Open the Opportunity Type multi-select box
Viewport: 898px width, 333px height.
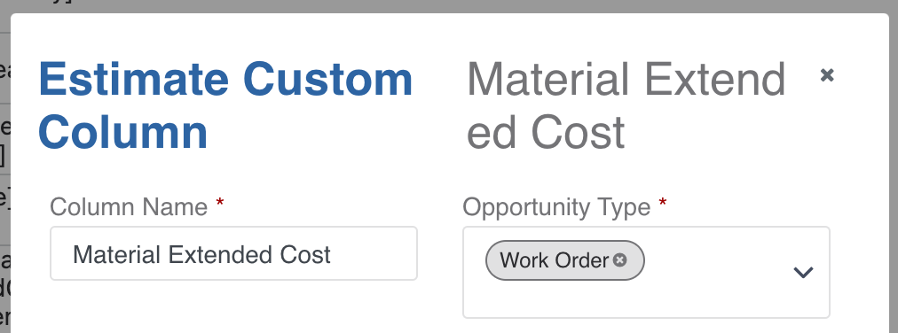pyautogui.click(x=646, y=273)
